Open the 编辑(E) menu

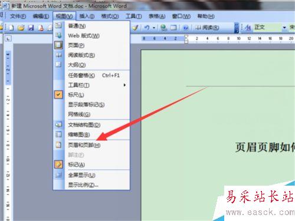coord(41,16)
